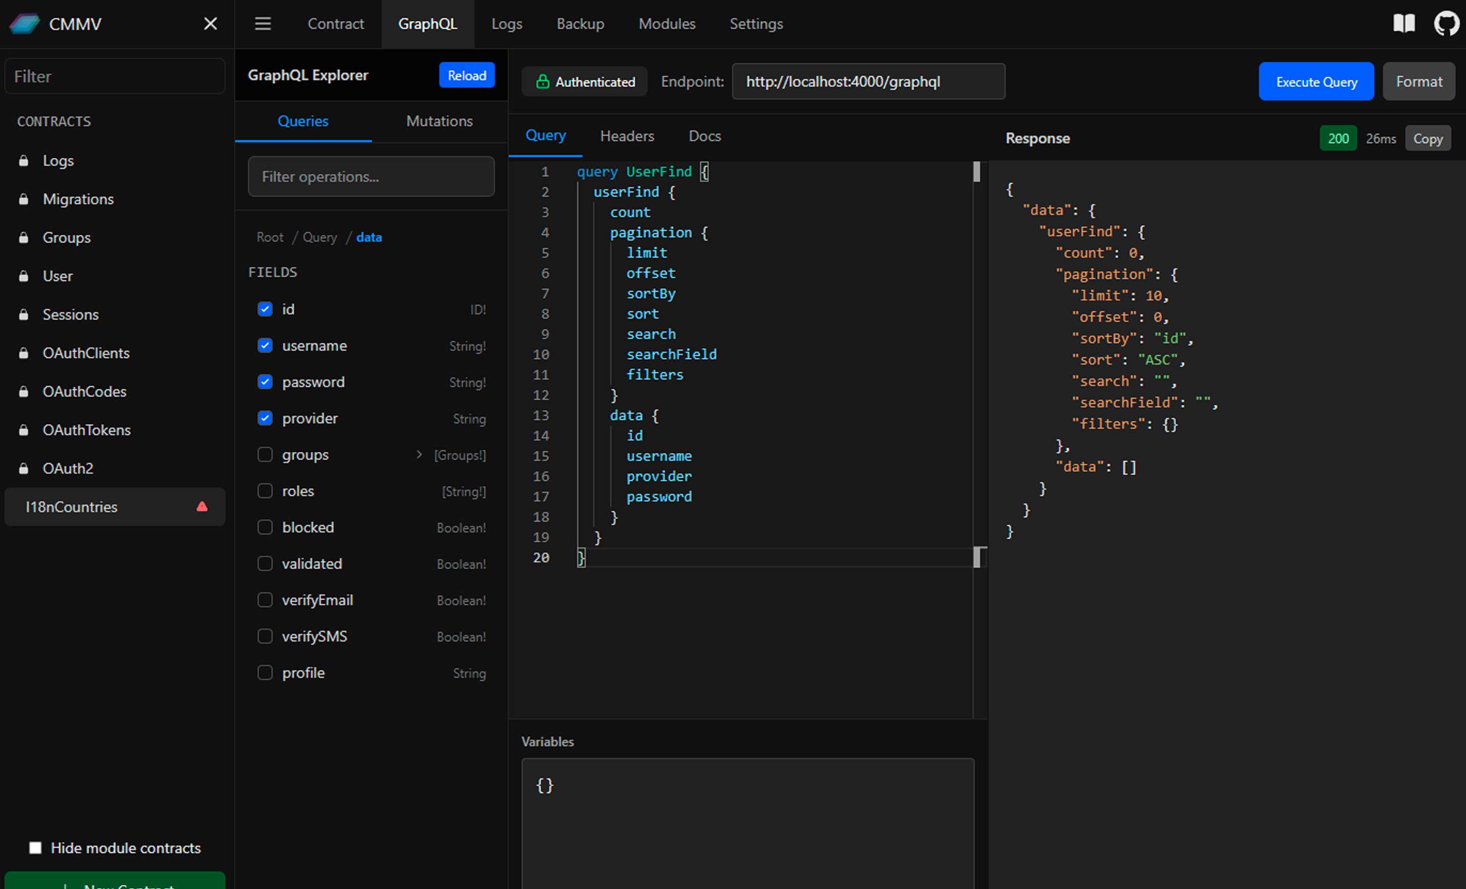The width and height of the screenshot is (1466, 889).
Task: Click the New Contract button
Action: pos(115,881)
